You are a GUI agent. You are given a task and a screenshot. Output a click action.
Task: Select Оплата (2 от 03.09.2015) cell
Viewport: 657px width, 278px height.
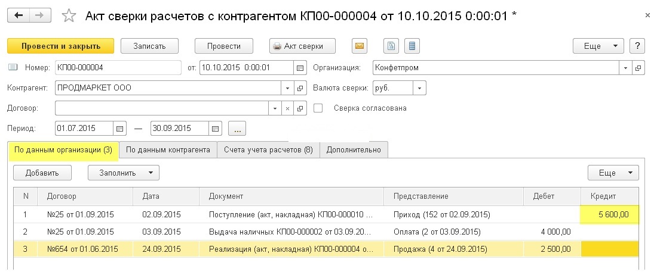pos(454,232)
